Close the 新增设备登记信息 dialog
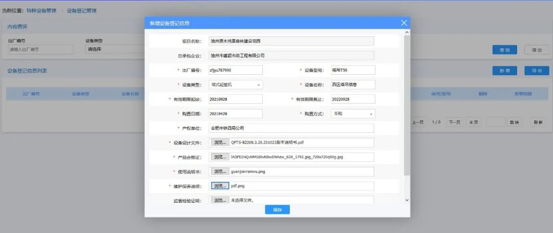This screenshot has width=553, height=233. (404, 23)
